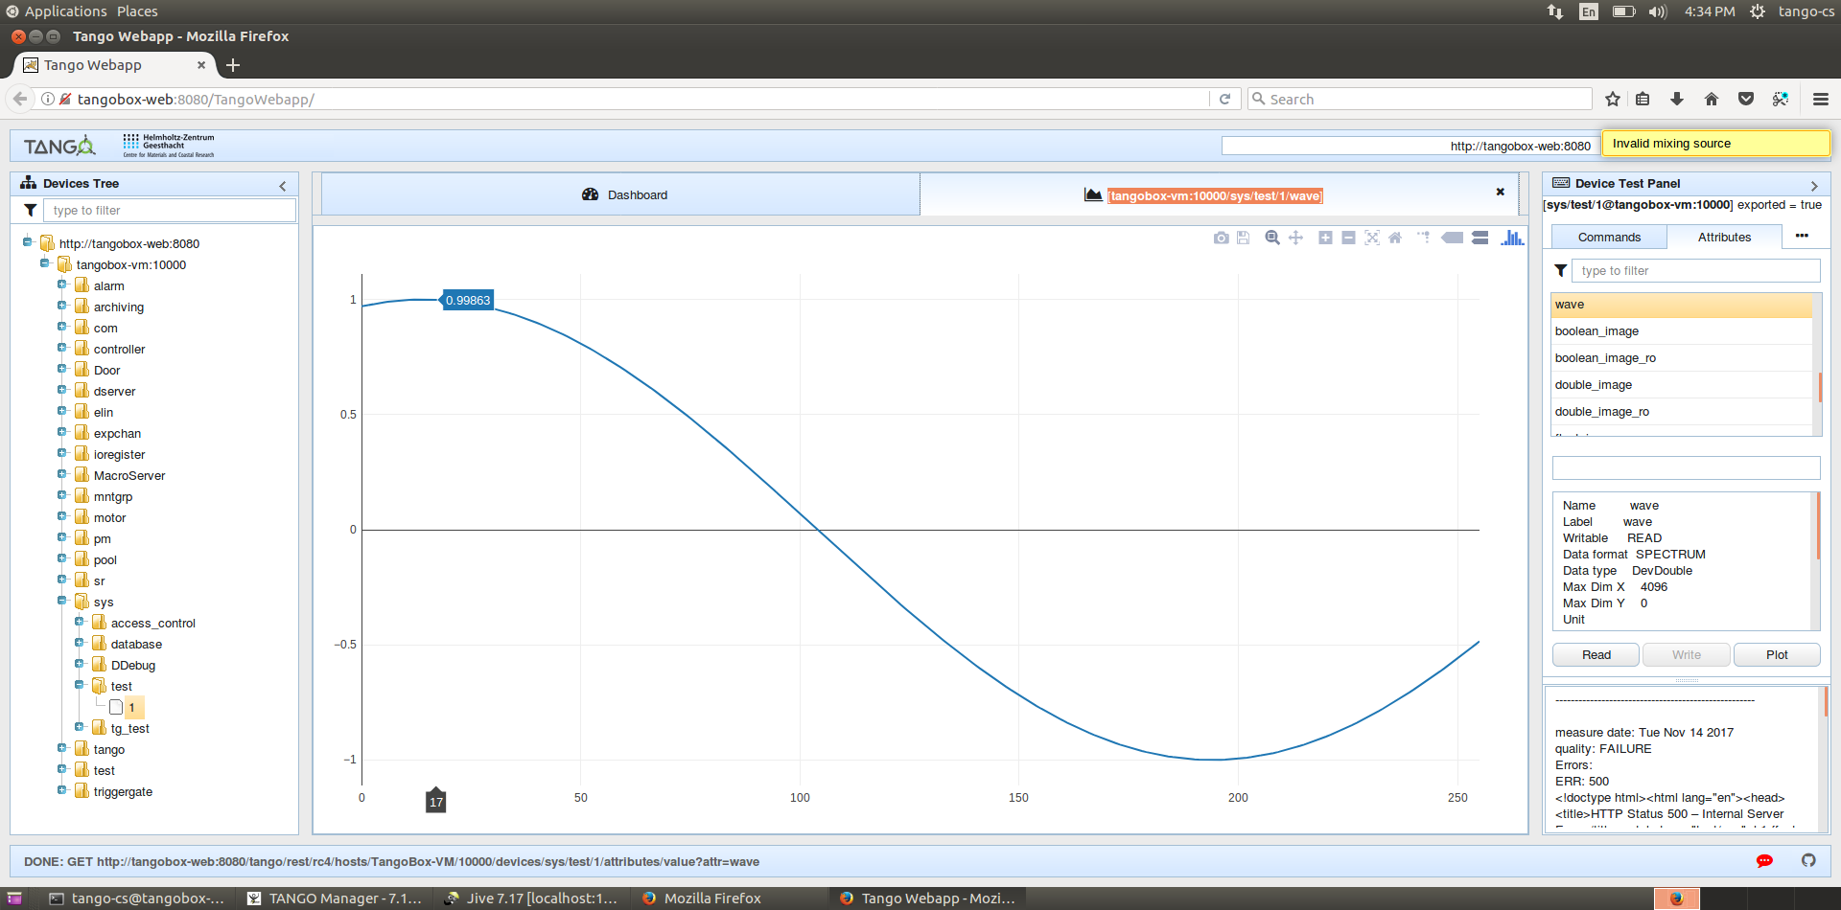The image size is (1841, 910).
Task: Click the Zoom in plus icon on the plot
Action: tap(1325, 238)
